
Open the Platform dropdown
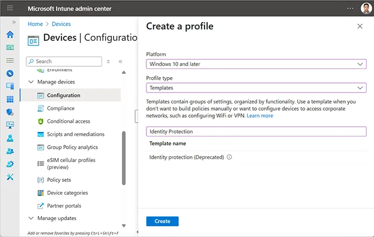click(256, 64)
